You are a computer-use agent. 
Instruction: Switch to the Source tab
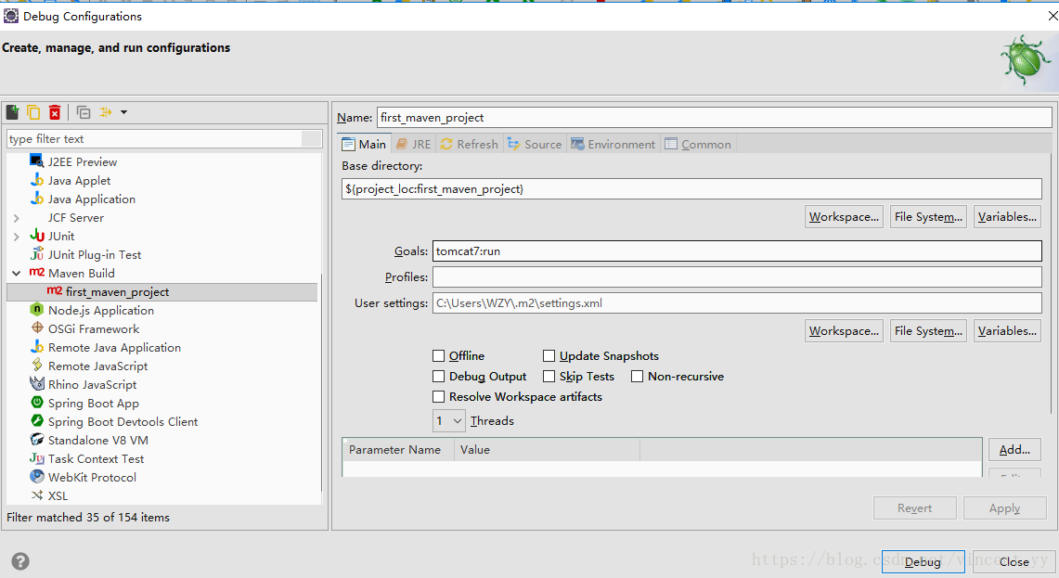pyautogui.click(x=535, y=144)
